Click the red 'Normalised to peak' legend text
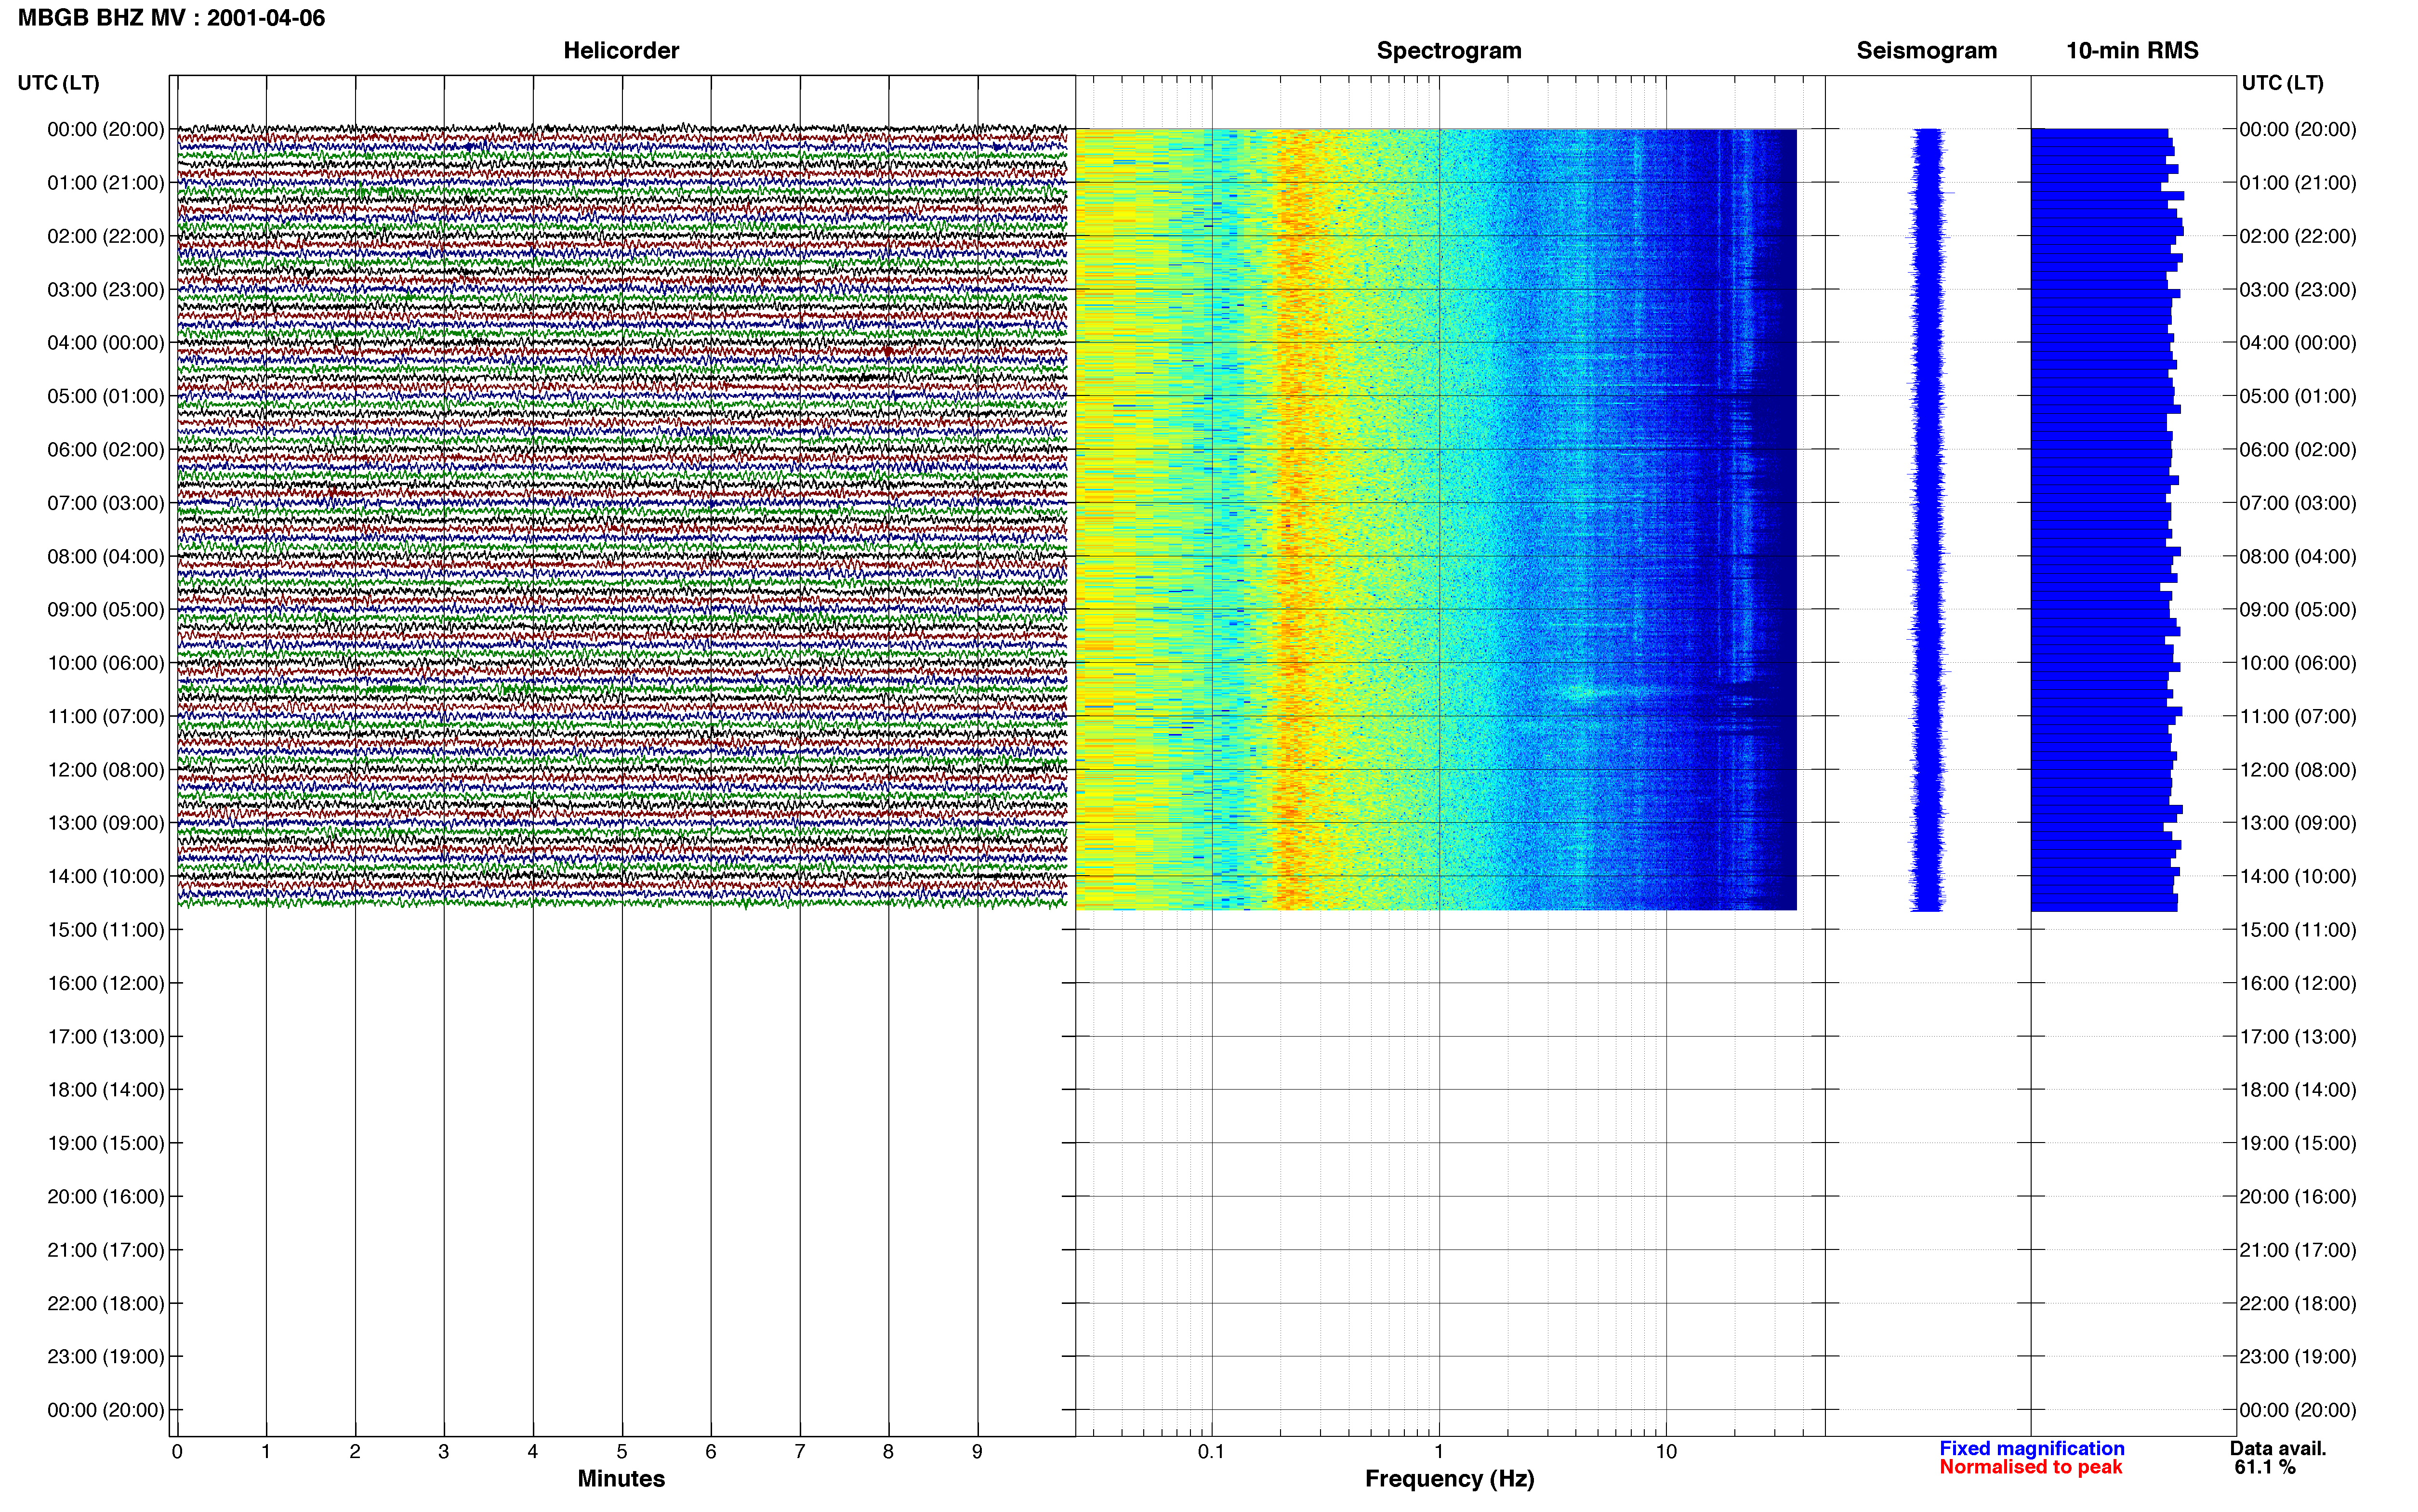This screenshot has width=2418, height=1512. click(x=2030, y=1467)
